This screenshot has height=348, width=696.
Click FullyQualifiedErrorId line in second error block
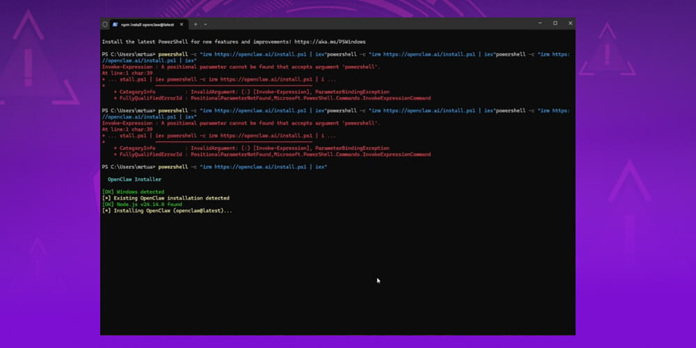tap(271, 155)
